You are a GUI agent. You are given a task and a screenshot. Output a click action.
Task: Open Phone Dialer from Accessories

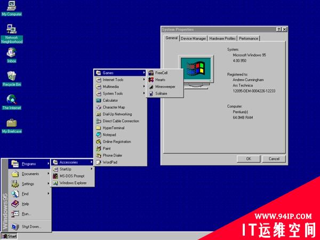[x=121, y=156]
